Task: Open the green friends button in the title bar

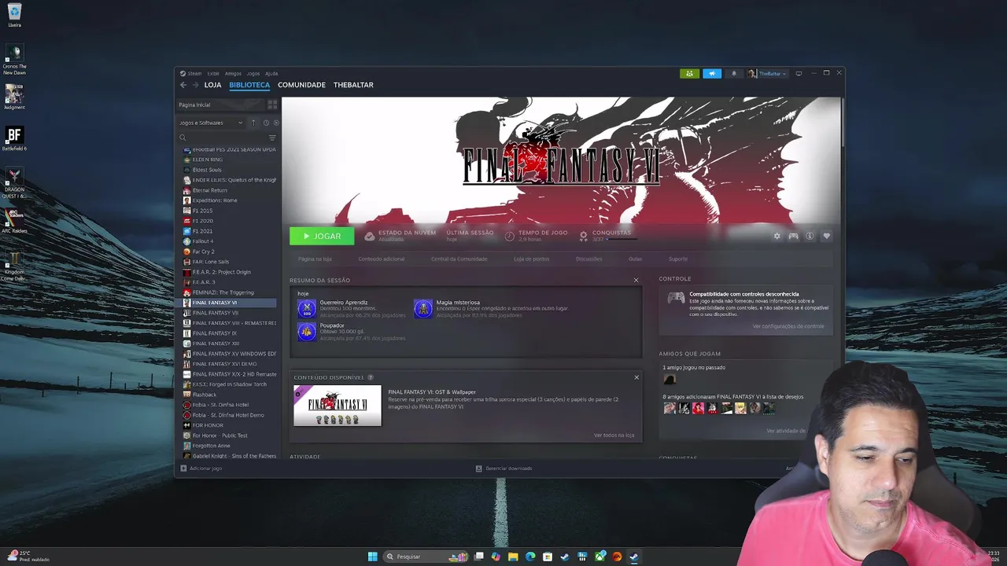Action: (689, 73)
